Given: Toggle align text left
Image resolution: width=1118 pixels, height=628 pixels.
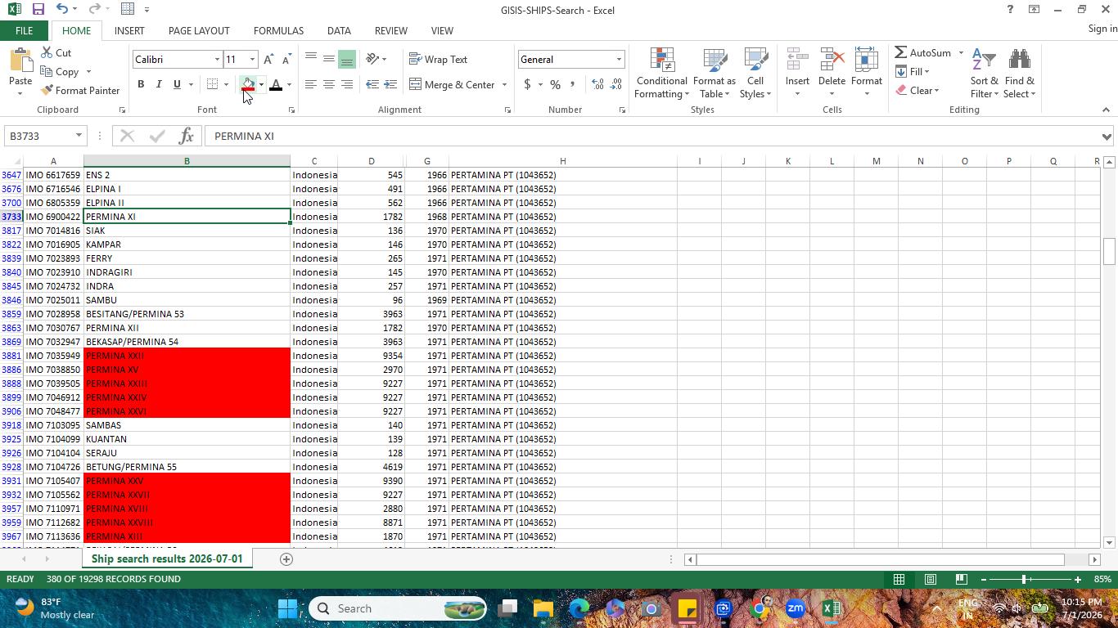Looking at the screenshot, I should (310, 84).
